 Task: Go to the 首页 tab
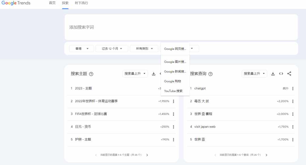point(52,3)
